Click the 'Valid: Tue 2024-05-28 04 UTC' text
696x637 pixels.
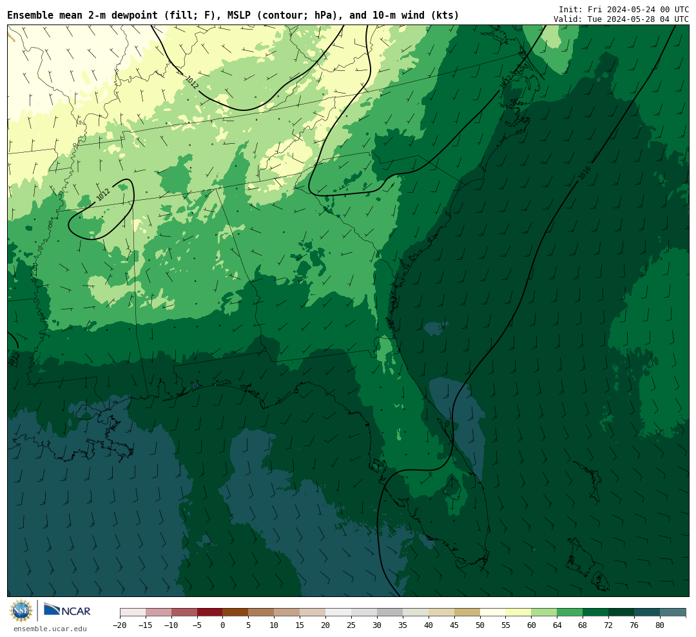tap(621, 19)
